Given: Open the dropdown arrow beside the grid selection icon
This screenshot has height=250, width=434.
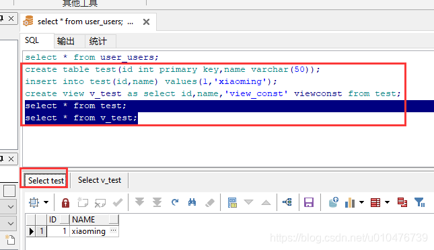Looking at the screenshot, I should click(46, 202).
